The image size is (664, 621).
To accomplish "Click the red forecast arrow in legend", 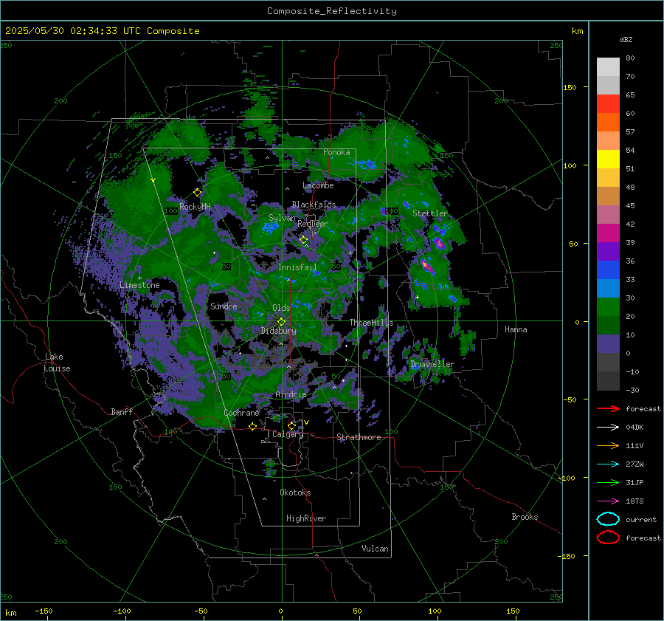I will (608, 408).
